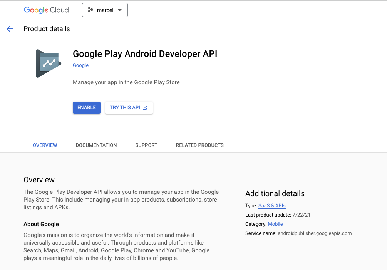Click the Google Play Android Developer API heading
Image resolution: width=387 pixels, height=270 pixels.
145,54
